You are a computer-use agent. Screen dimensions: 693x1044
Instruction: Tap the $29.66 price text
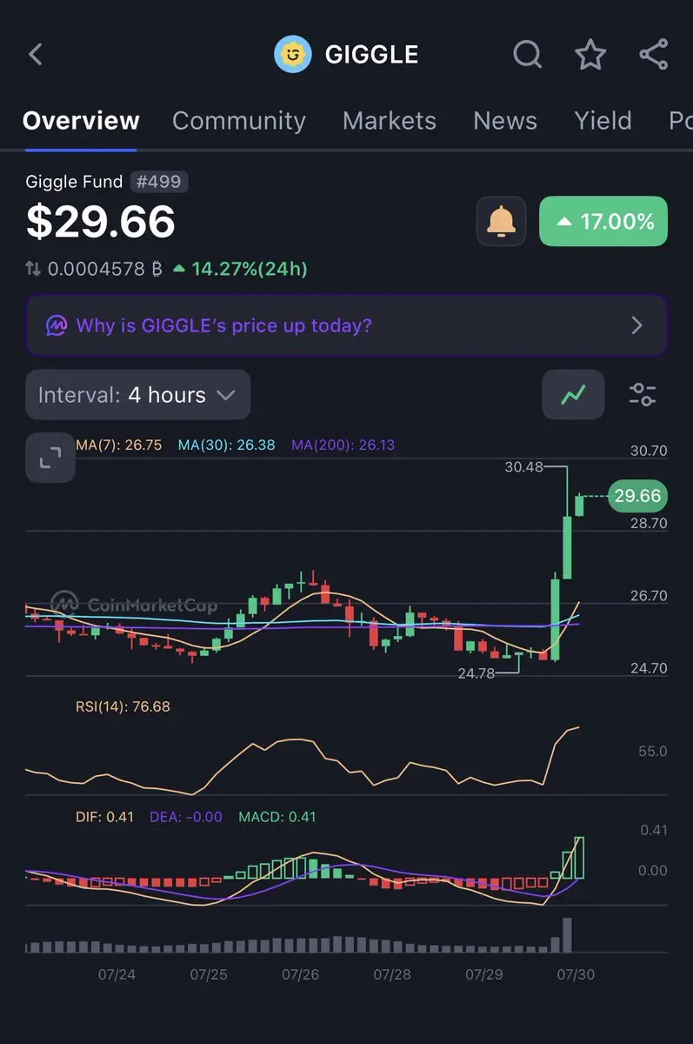(x=101, y=222)
